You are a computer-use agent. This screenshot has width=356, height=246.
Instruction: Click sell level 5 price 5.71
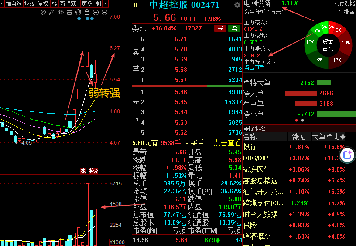coord(181,40)
